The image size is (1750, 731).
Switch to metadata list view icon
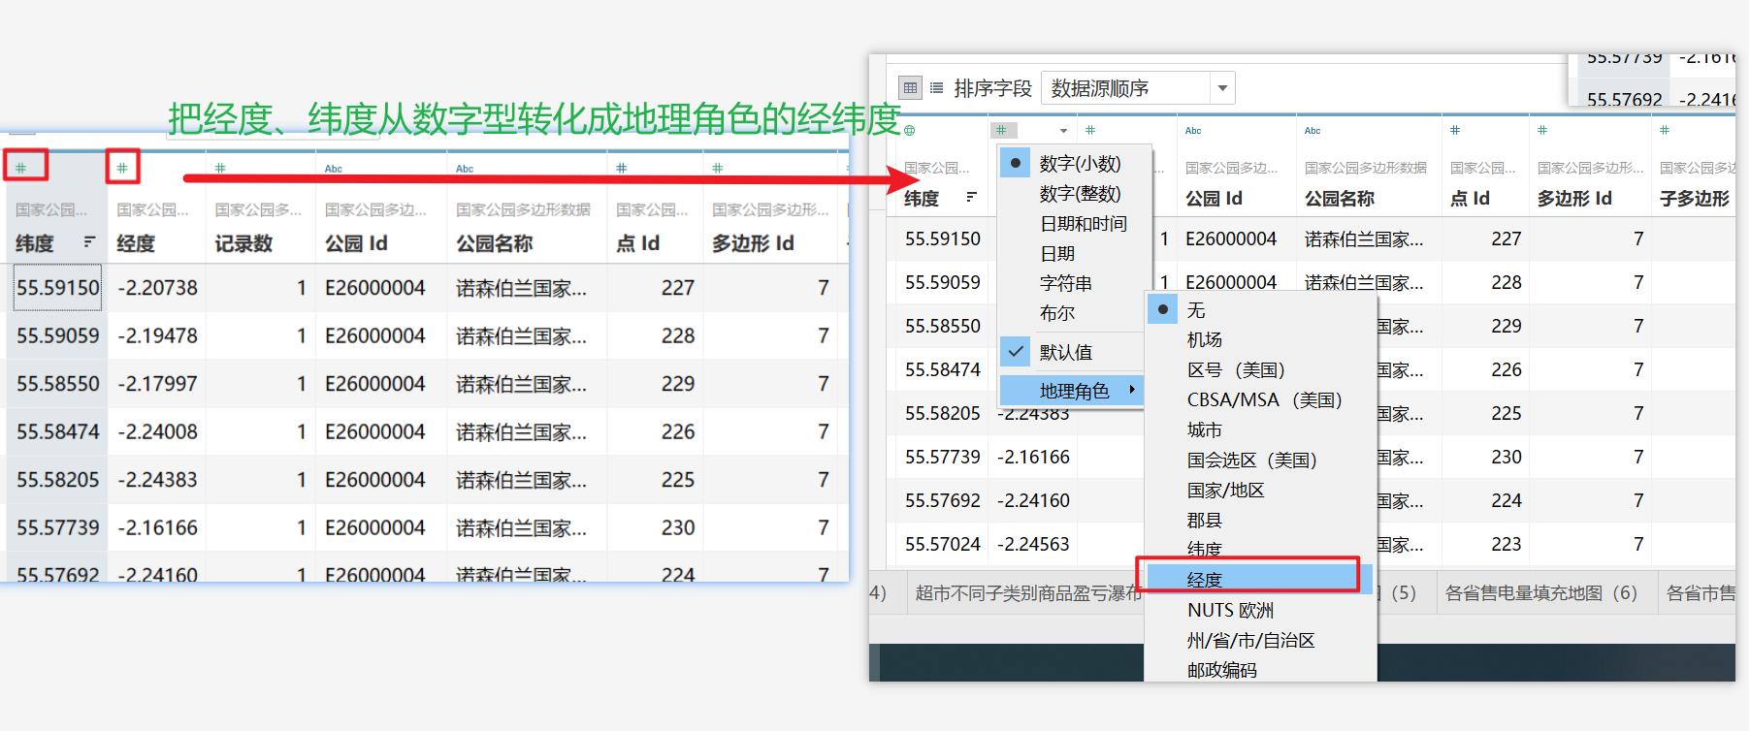(936, 88)
